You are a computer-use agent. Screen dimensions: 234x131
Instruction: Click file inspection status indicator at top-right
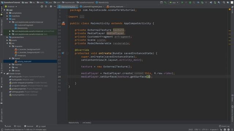(230, 9)
